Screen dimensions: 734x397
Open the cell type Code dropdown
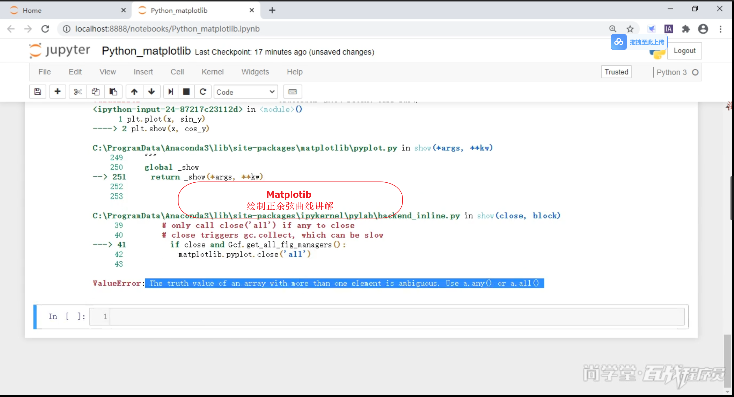(246, 92)
